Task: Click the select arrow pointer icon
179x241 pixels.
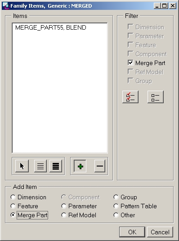Action: pyautogui.click(x=22, y=166)
